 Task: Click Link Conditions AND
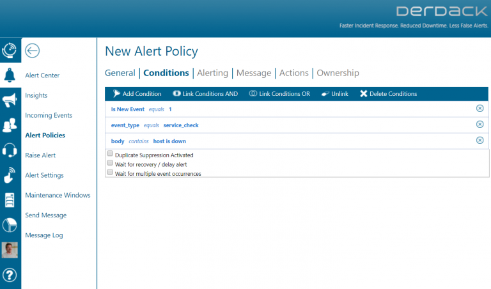pyautogui.click(x=205, y=93)
